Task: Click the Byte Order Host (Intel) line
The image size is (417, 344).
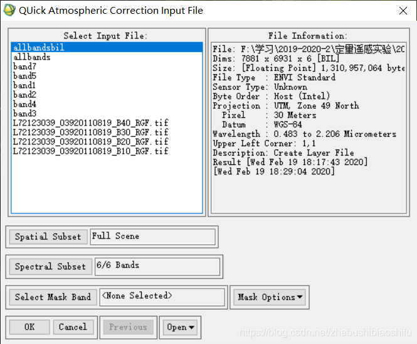Action: pyautogui.click(x=272, y=97)
